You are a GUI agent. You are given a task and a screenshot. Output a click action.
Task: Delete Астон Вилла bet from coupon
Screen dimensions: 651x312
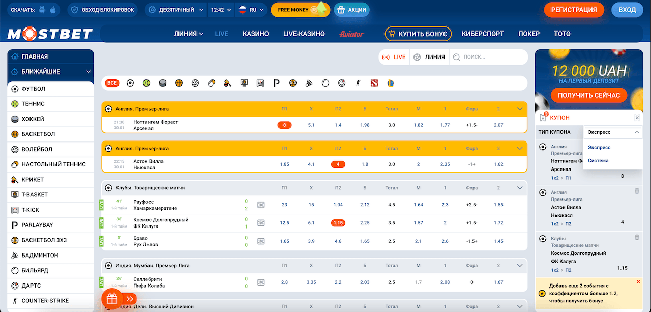point(637,191)
